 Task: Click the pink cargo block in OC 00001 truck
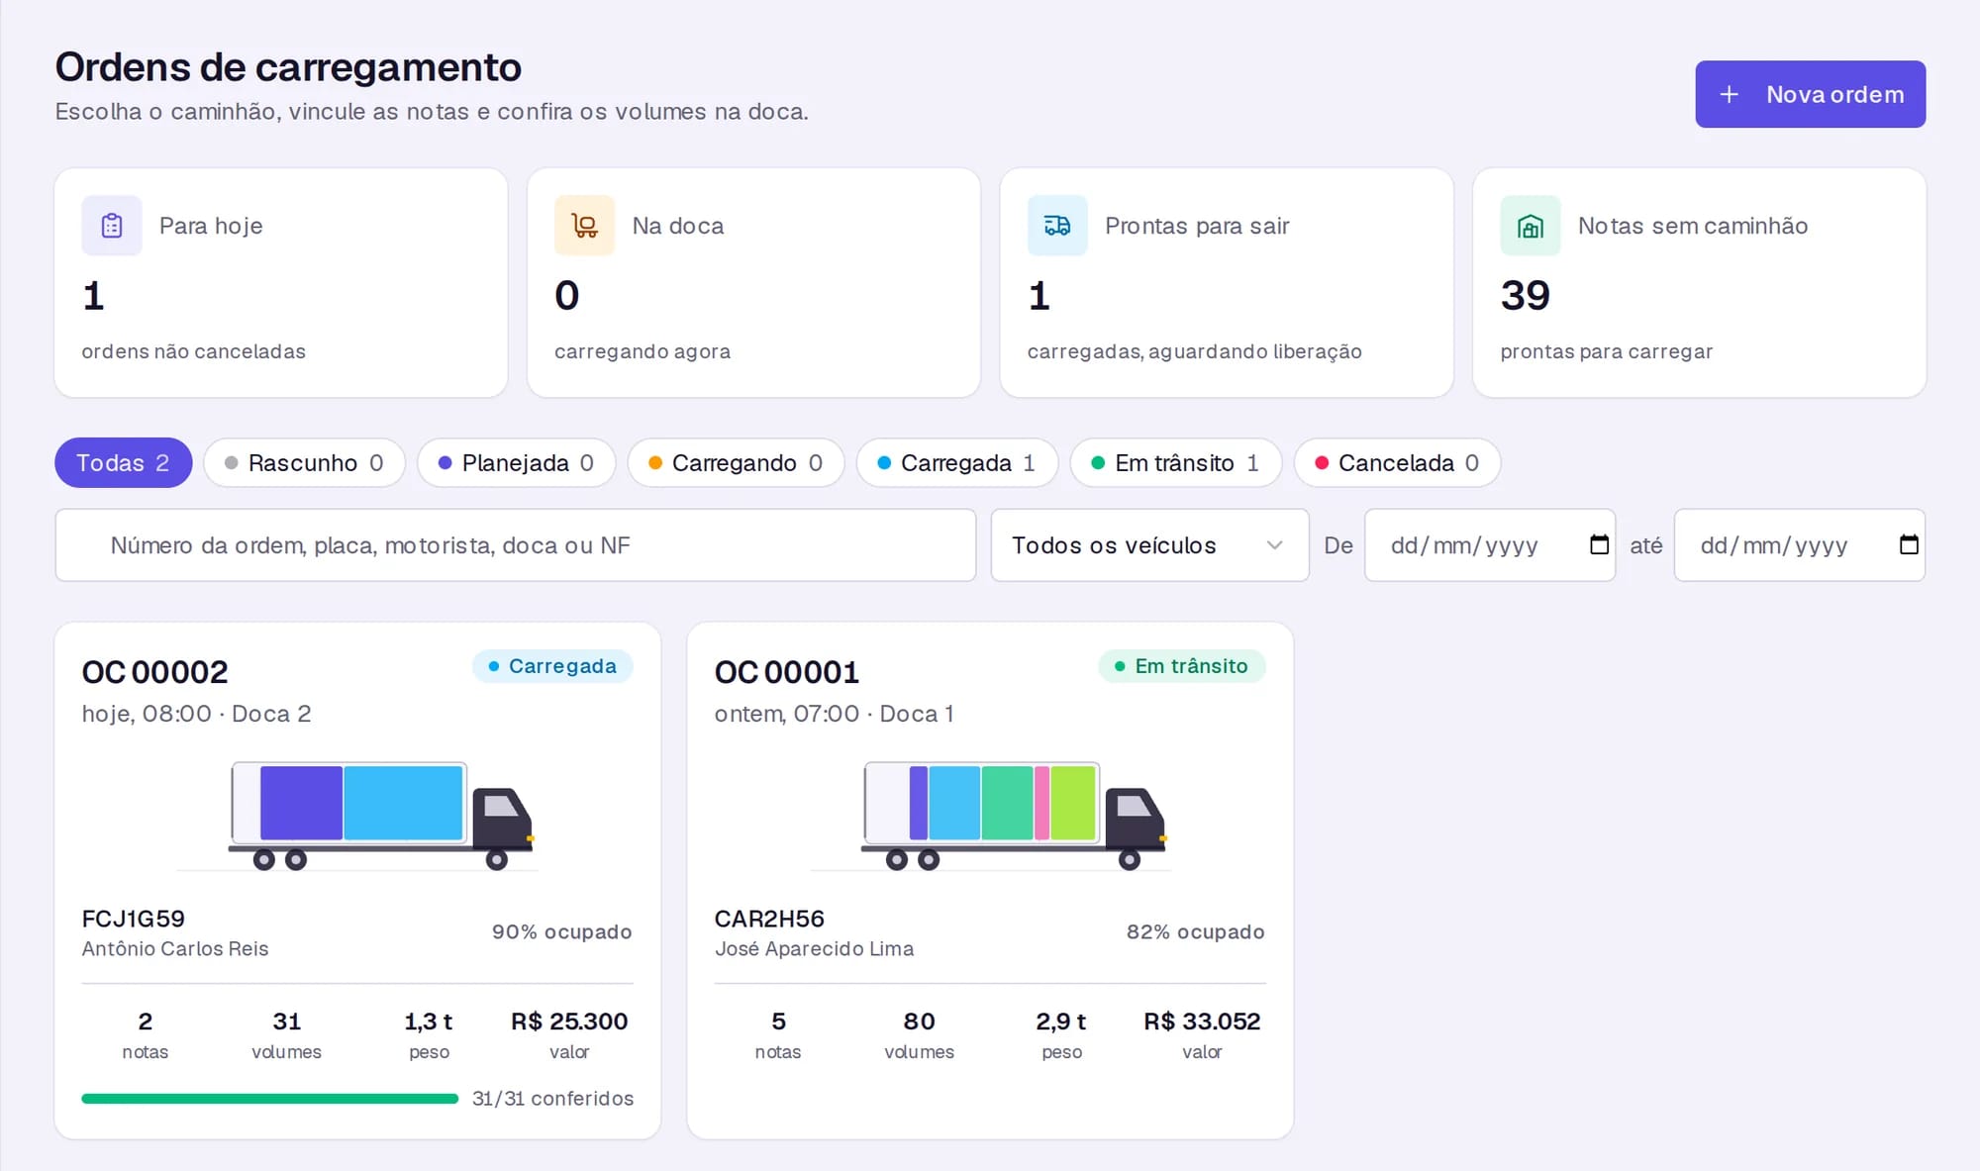tap(1041, 802)
